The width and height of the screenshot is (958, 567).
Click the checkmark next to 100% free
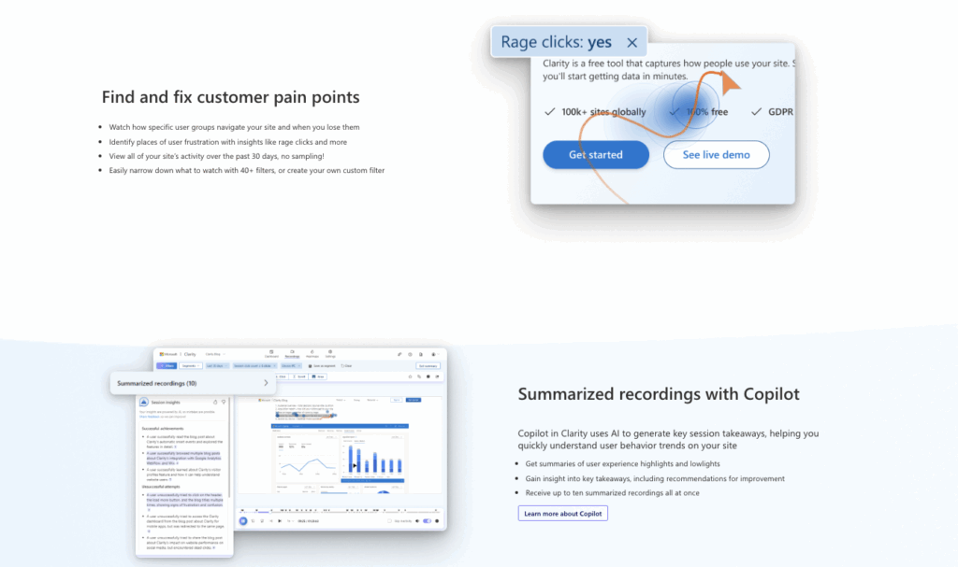674,112
